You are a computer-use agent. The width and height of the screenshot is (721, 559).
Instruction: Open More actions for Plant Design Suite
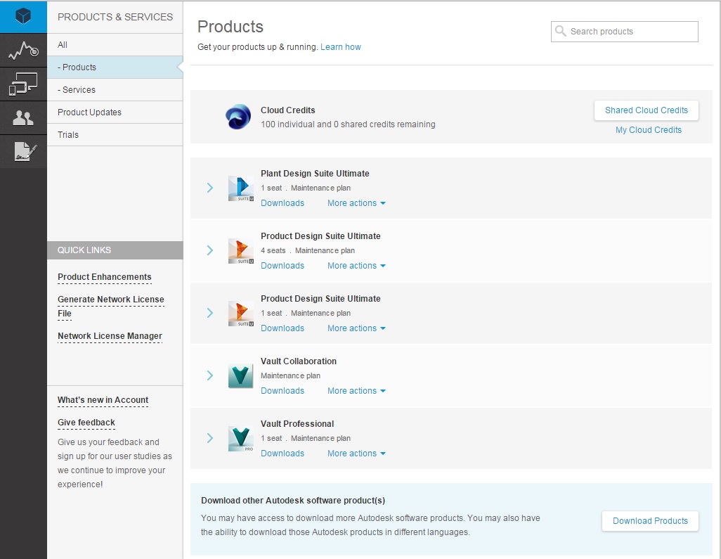[356, 203]
